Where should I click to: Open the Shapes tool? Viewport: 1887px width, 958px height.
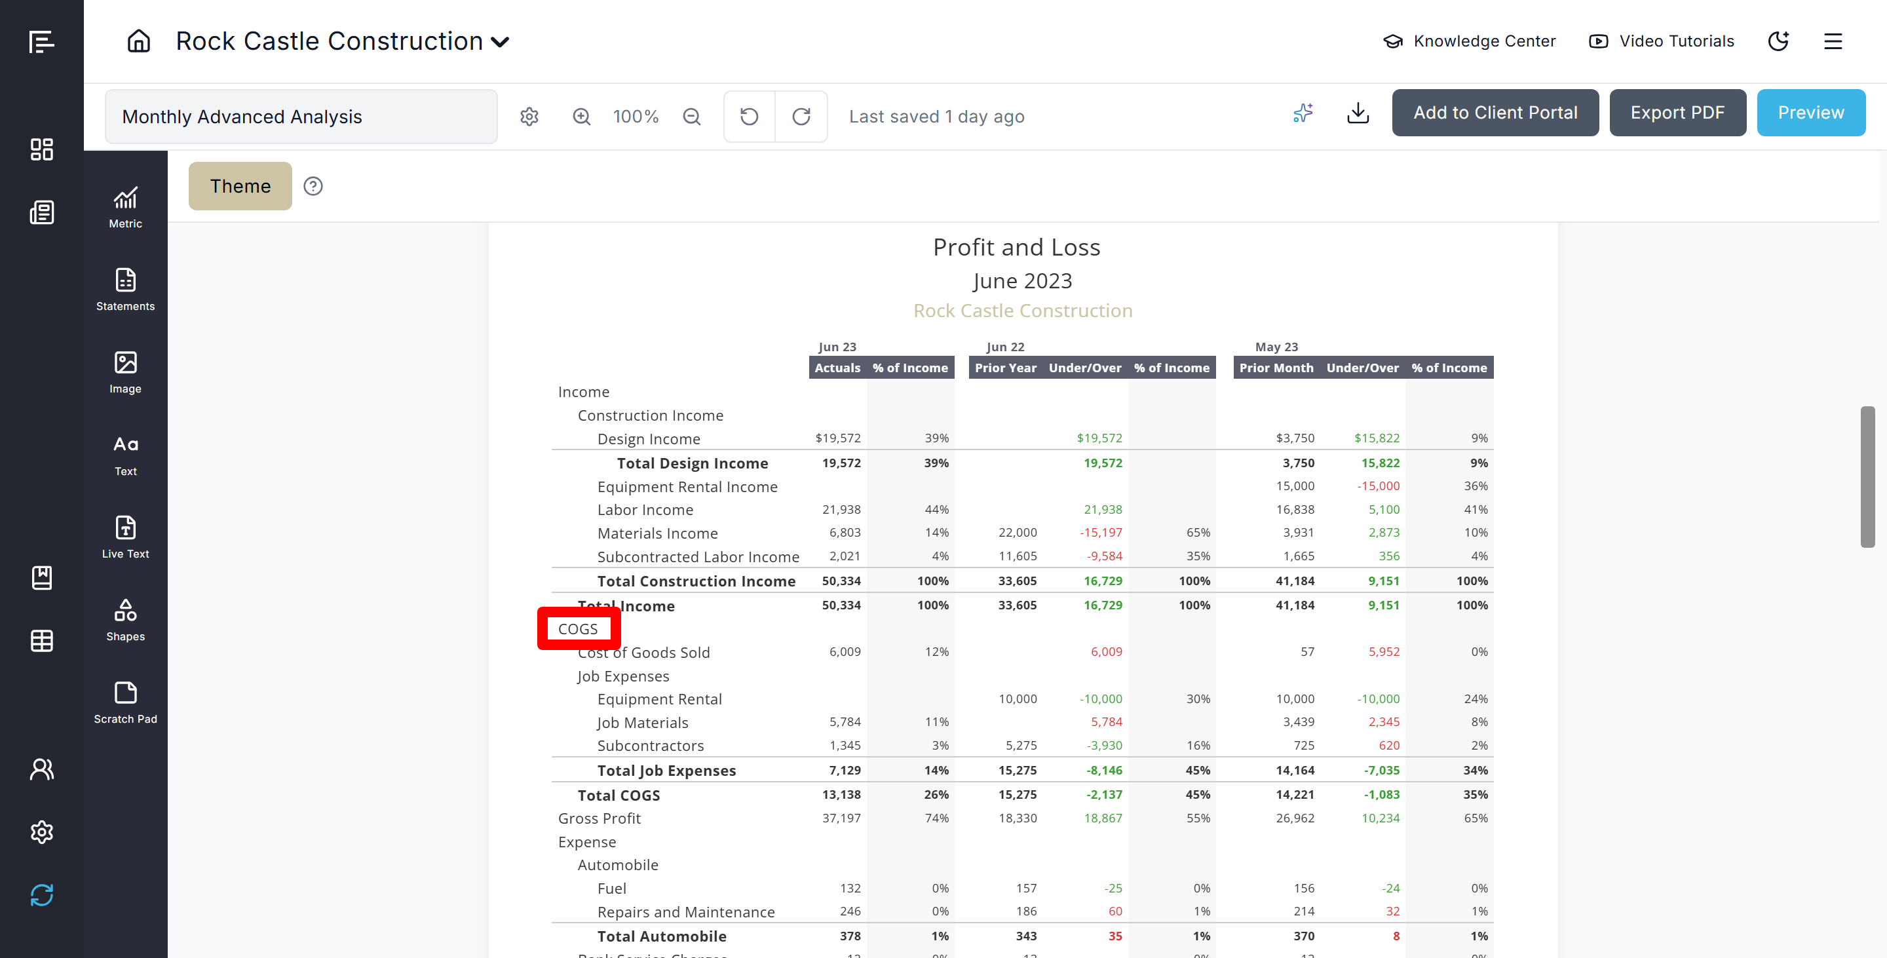(125, 620)
